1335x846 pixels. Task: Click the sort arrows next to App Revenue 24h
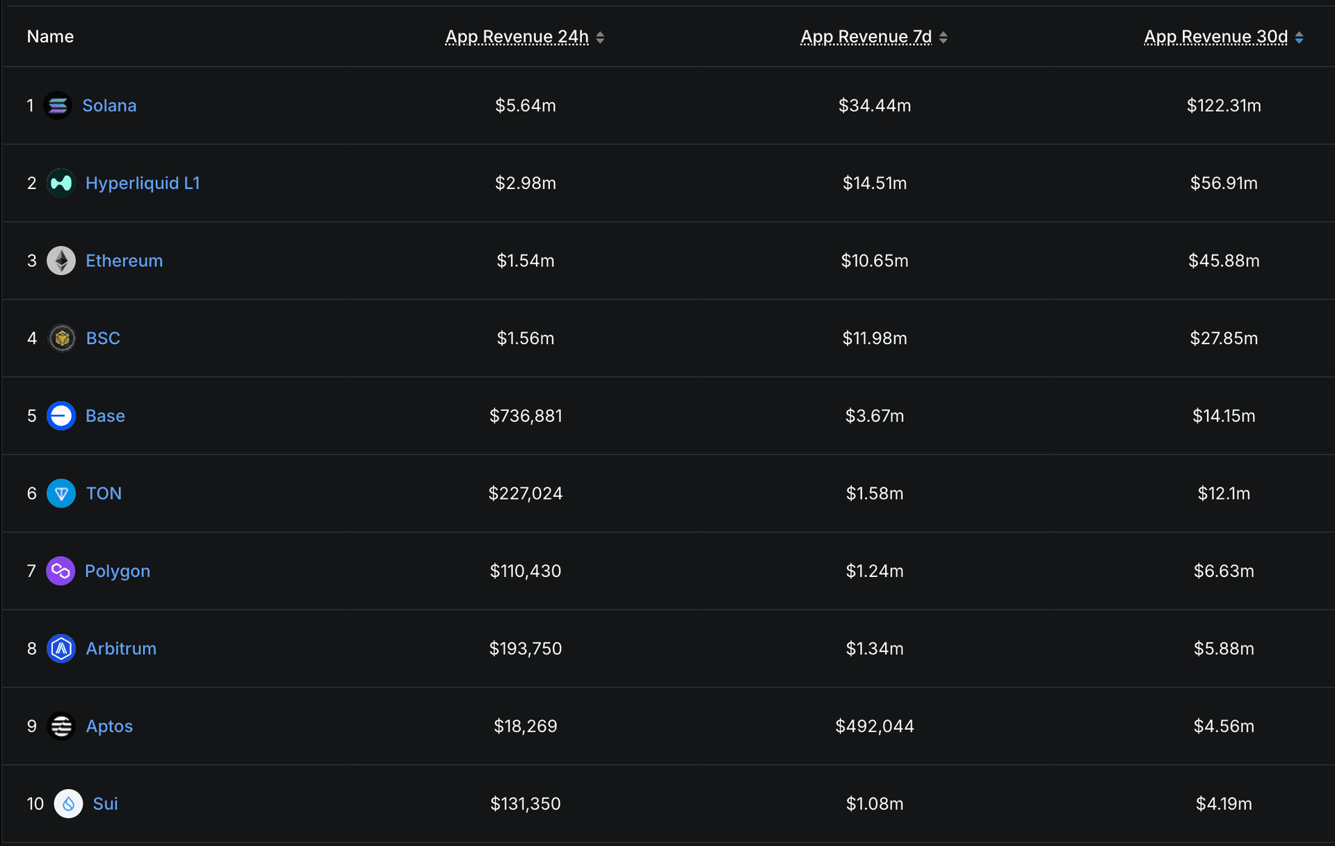pos(599,38)
